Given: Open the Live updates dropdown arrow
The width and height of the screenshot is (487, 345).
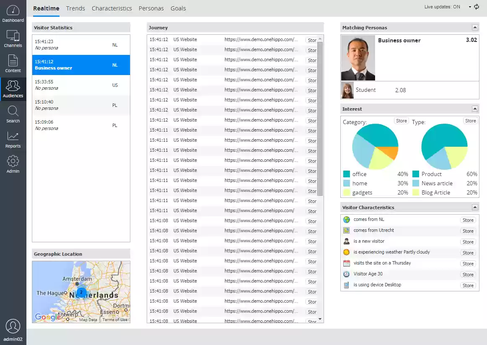Looking at the screenshot, I should (x=470, y=7).
